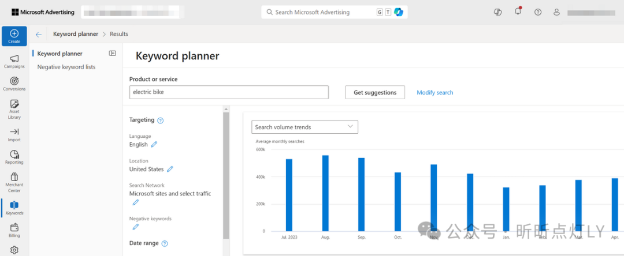Edit Location United States pencil icon
624x256 pixels.
[x=170, y=169]
